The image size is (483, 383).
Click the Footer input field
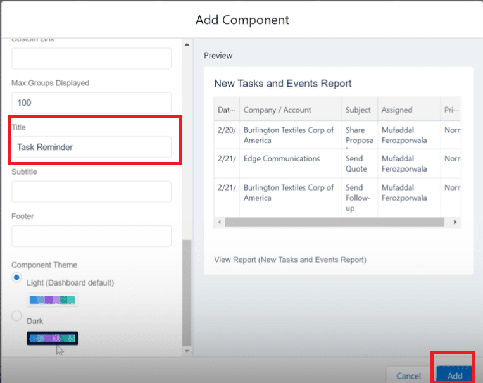click(x=91, y=235)
